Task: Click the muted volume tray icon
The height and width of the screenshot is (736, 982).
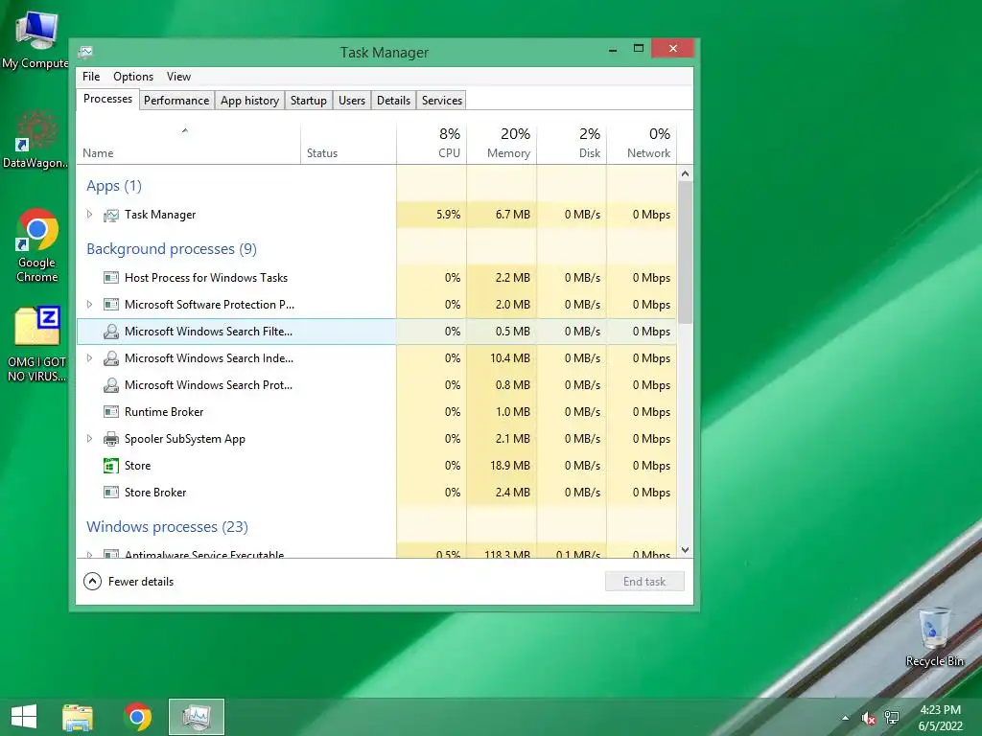Action: [868, 718]
